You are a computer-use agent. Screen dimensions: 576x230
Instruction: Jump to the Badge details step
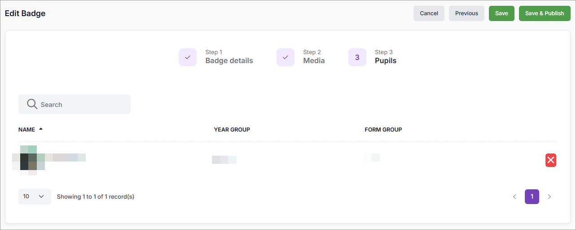pos(229,60)
